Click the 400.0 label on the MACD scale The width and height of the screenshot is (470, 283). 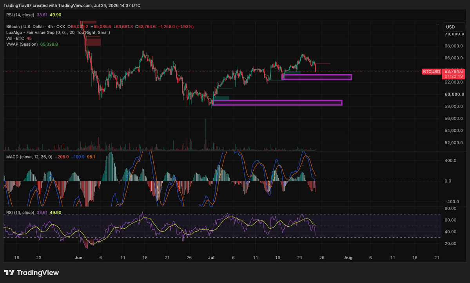coord(450,161)
